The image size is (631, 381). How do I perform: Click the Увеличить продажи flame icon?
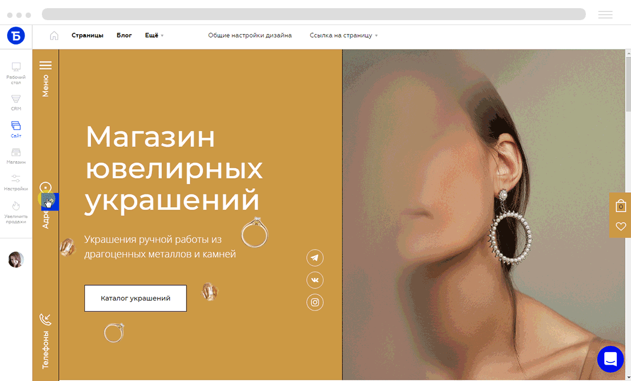[x=16, y=206]
